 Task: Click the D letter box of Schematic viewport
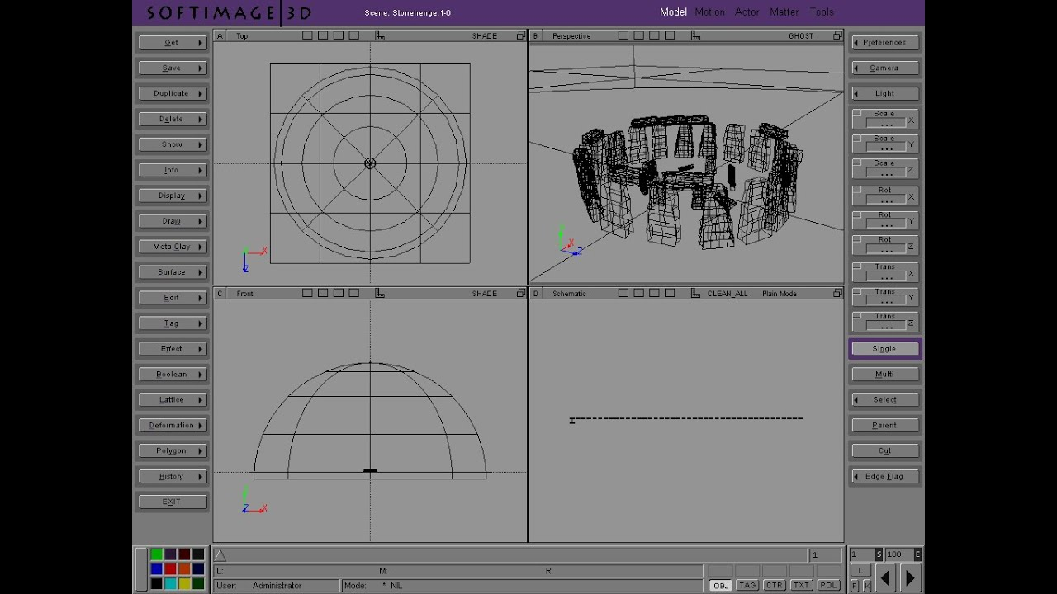click(x=535, y=293)
